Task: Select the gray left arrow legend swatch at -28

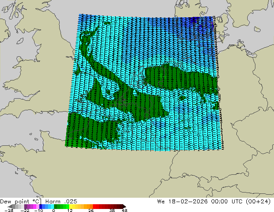Action: click(10, 206)
